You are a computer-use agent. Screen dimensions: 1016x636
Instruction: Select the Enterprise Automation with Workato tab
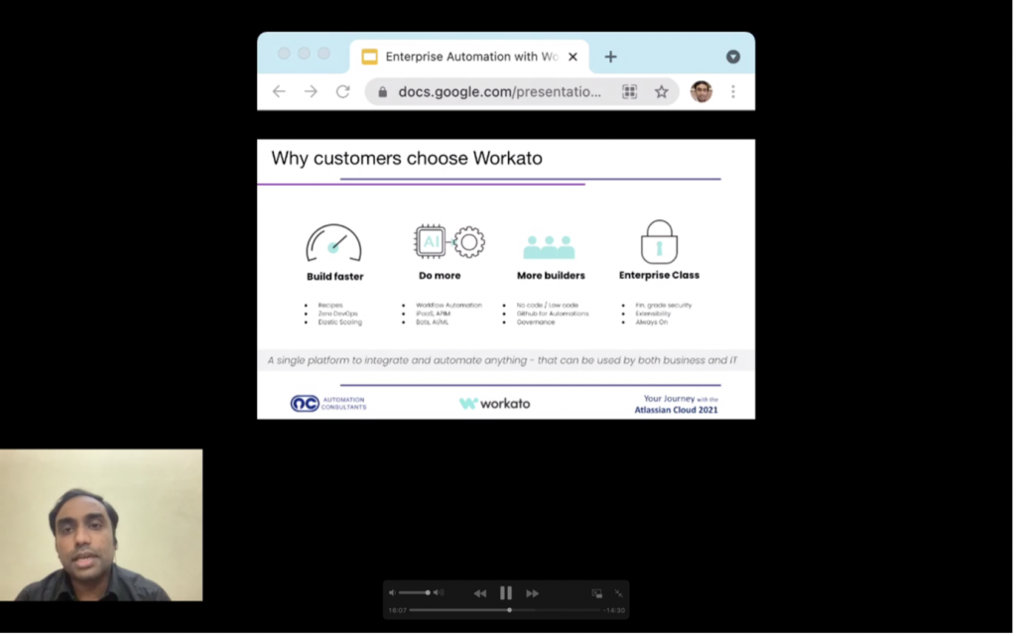pyautogui.click(x=469, y=57)
